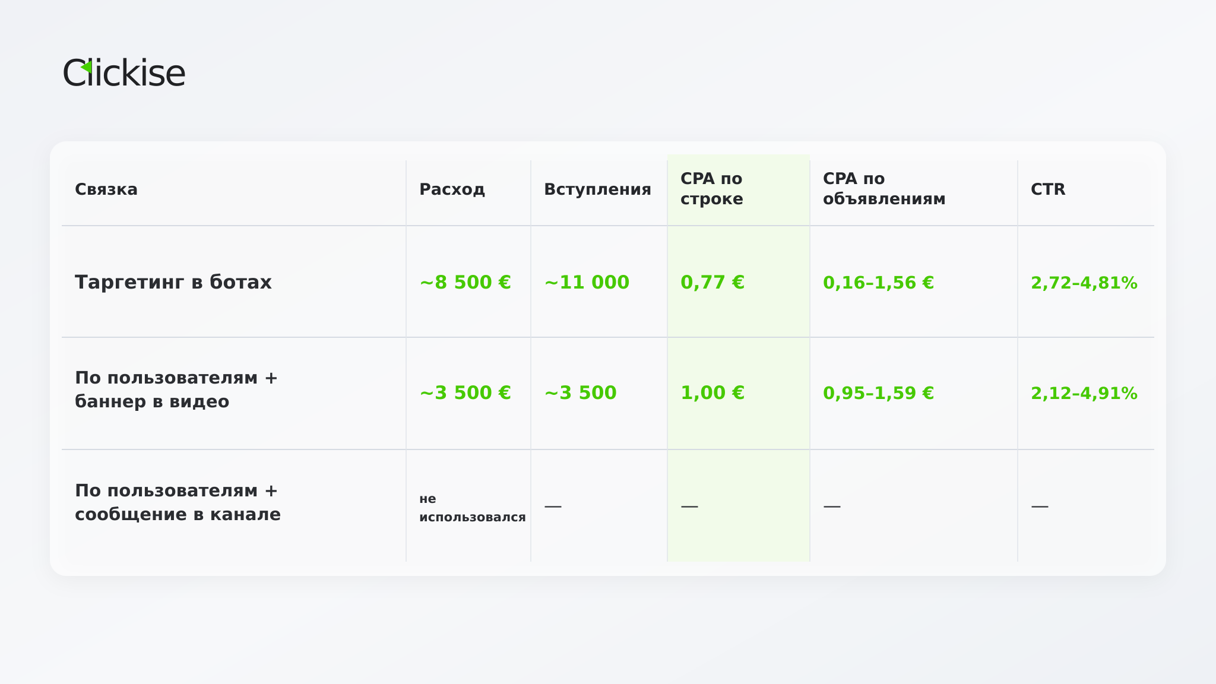The height and width of the screenshot is (684, 1216).
Task: Click the 2,12–4,91% CTR value
Action: coord(1084,394)
